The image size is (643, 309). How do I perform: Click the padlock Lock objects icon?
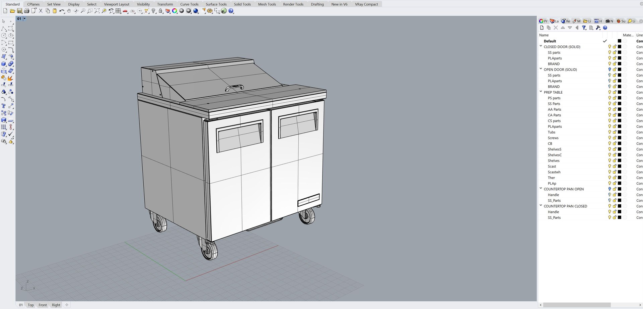160,11
